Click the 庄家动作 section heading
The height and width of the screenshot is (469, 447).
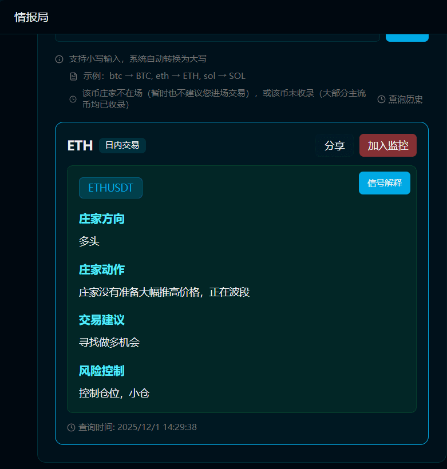click(101, 269)
